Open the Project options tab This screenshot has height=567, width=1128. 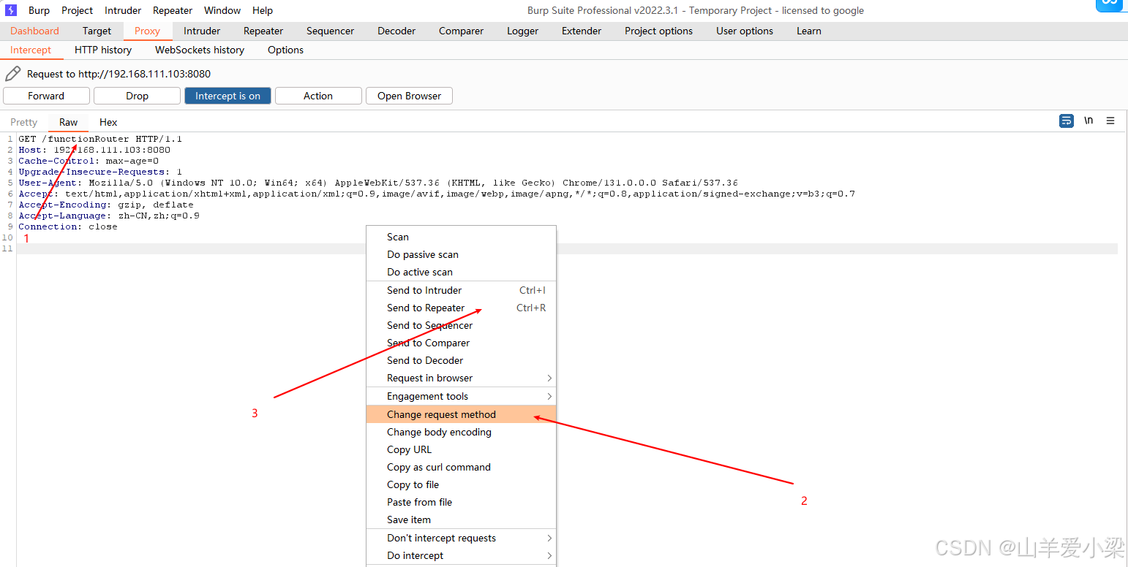pyautogui.click(x=658, y=31)
